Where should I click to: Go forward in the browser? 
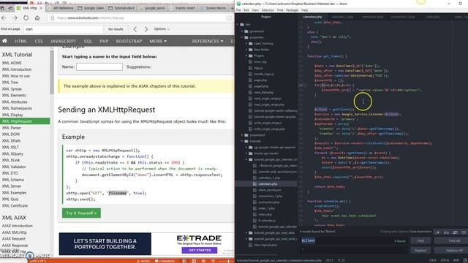coord(15,18)
